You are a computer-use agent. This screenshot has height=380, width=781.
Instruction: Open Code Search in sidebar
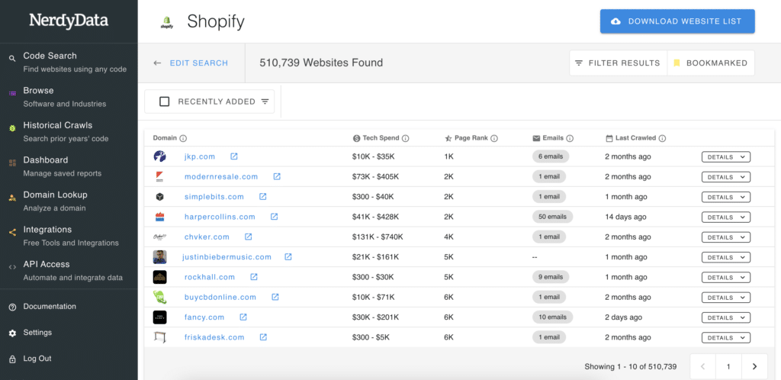tap(69, 63)
